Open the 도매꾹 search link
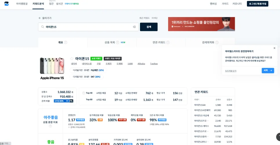The image size is (280, 145). (x=109, y=64)
